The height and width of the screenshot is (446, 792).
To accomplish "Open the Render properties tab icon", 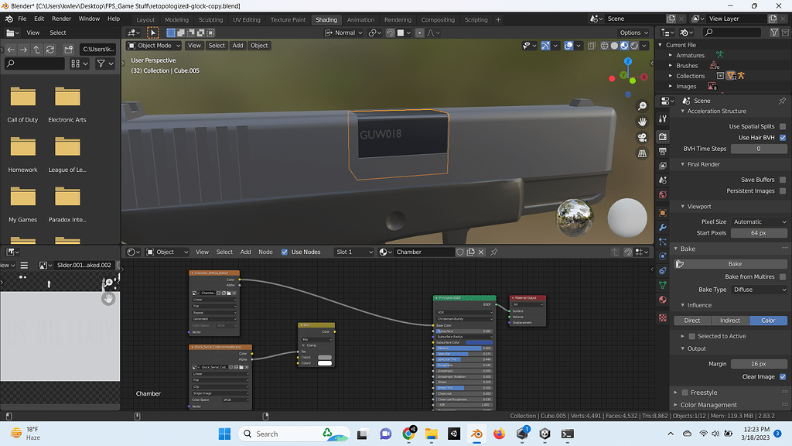I will tap(663, 136).
